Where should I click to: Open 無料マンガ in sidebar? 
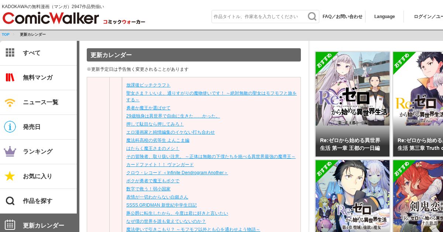pos(38,78)
